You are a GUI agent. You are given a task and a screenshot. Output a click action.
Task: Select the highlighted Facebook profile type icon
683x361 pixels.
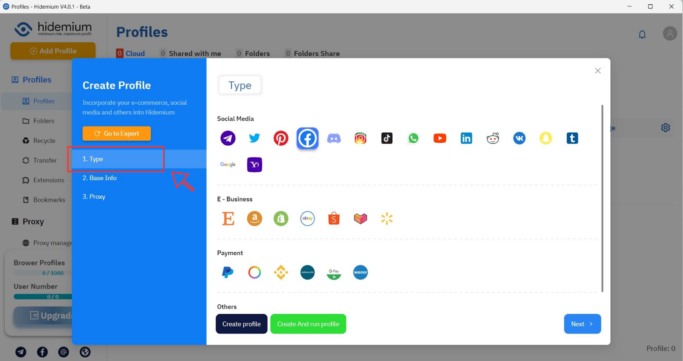coord(307,138)
